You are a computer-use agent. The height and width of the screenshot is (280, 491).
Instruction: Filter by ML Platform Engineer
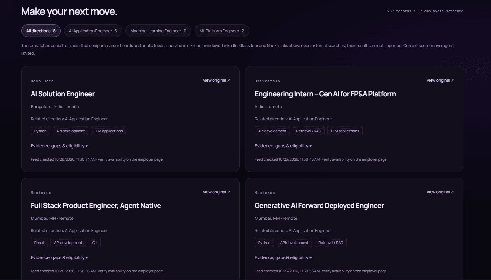click(x=222, y=31)
